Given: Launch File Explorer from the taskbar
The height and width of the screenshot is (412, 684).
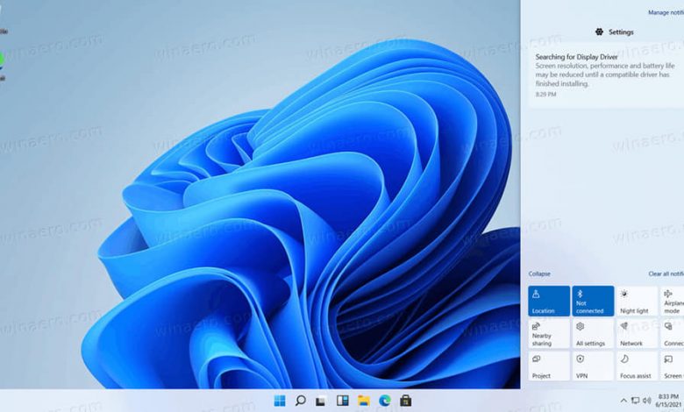Looking at the screenshot, I should pos(363,401).
